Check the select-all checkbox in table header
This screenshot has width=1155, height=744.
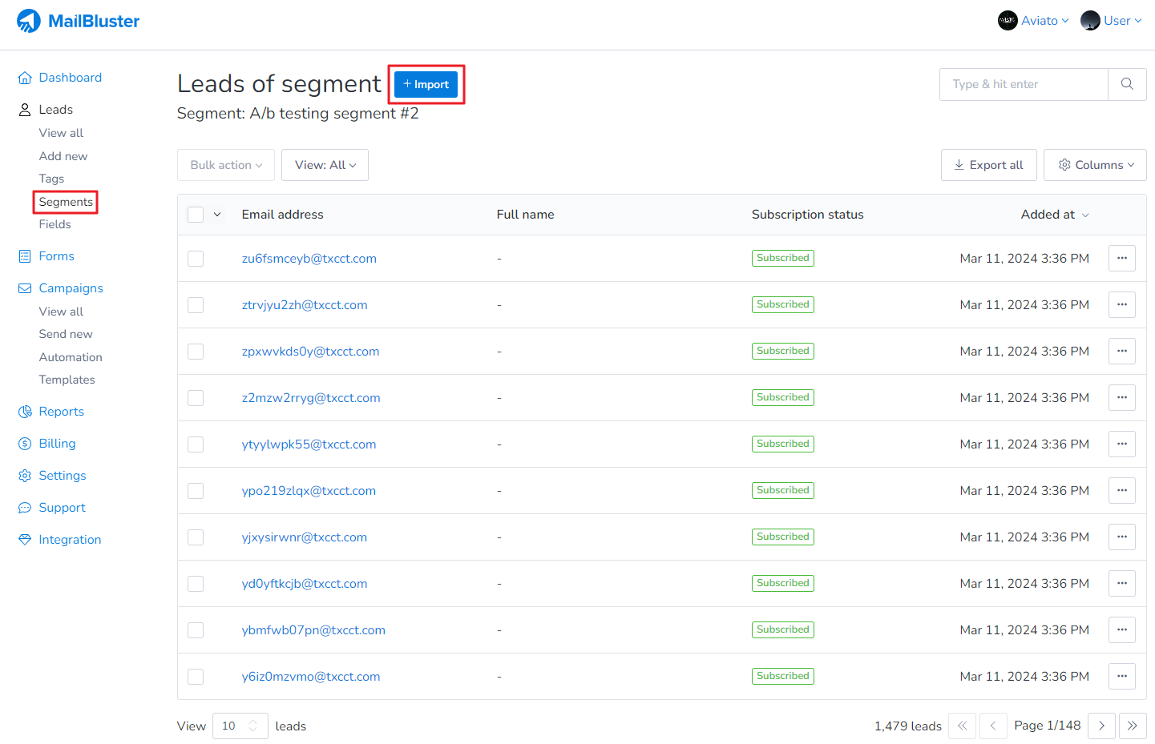(x=196, y=215)
